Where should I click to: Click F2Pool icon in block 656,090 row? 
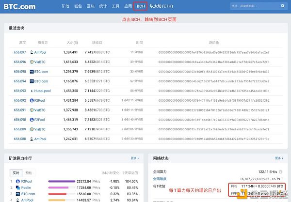click(32, 120)
